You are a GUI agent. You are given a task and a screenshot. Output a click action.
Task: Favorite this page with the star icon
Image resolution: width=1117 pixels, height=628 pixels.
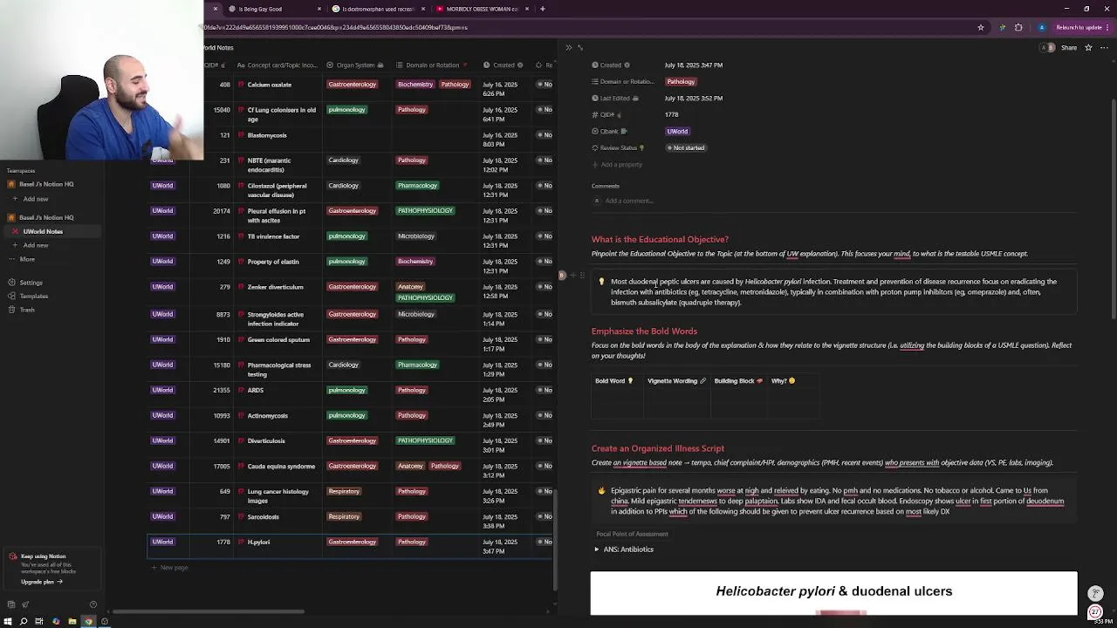(1088, 48)
